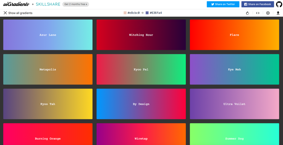283x145 pixels.
Task: Choose the By Design gradient
Action: 141,104
